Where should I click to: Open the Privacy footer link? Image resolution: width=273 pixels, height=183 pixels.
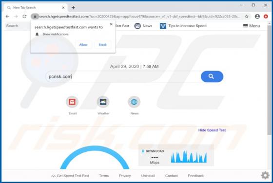click(x=125, y=176)
